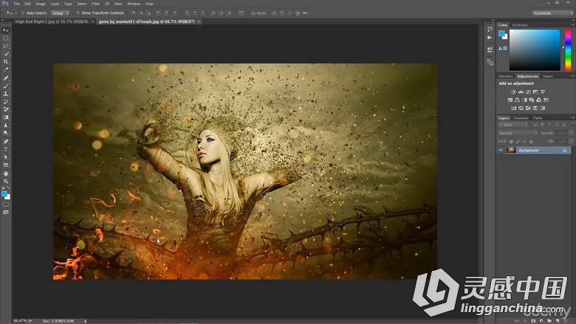Open the File menu

click(x=17, y=4)
